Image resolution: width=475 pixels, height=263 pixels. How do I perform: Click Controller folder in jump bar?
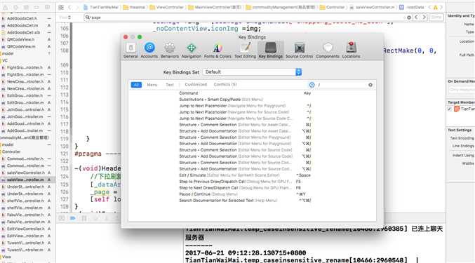333,7
